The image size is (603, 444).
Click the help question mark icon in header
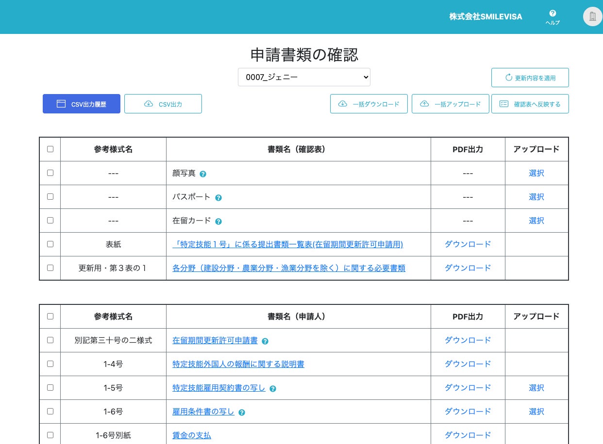coord(553,14)
